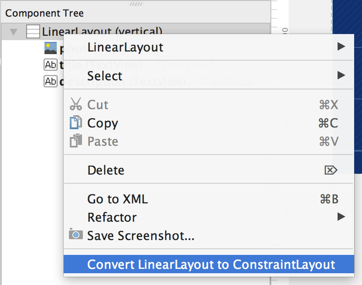This screenshot has height=285, width=362.
Task: Click the Paste clipboard icon
Action: coord(76,141)
